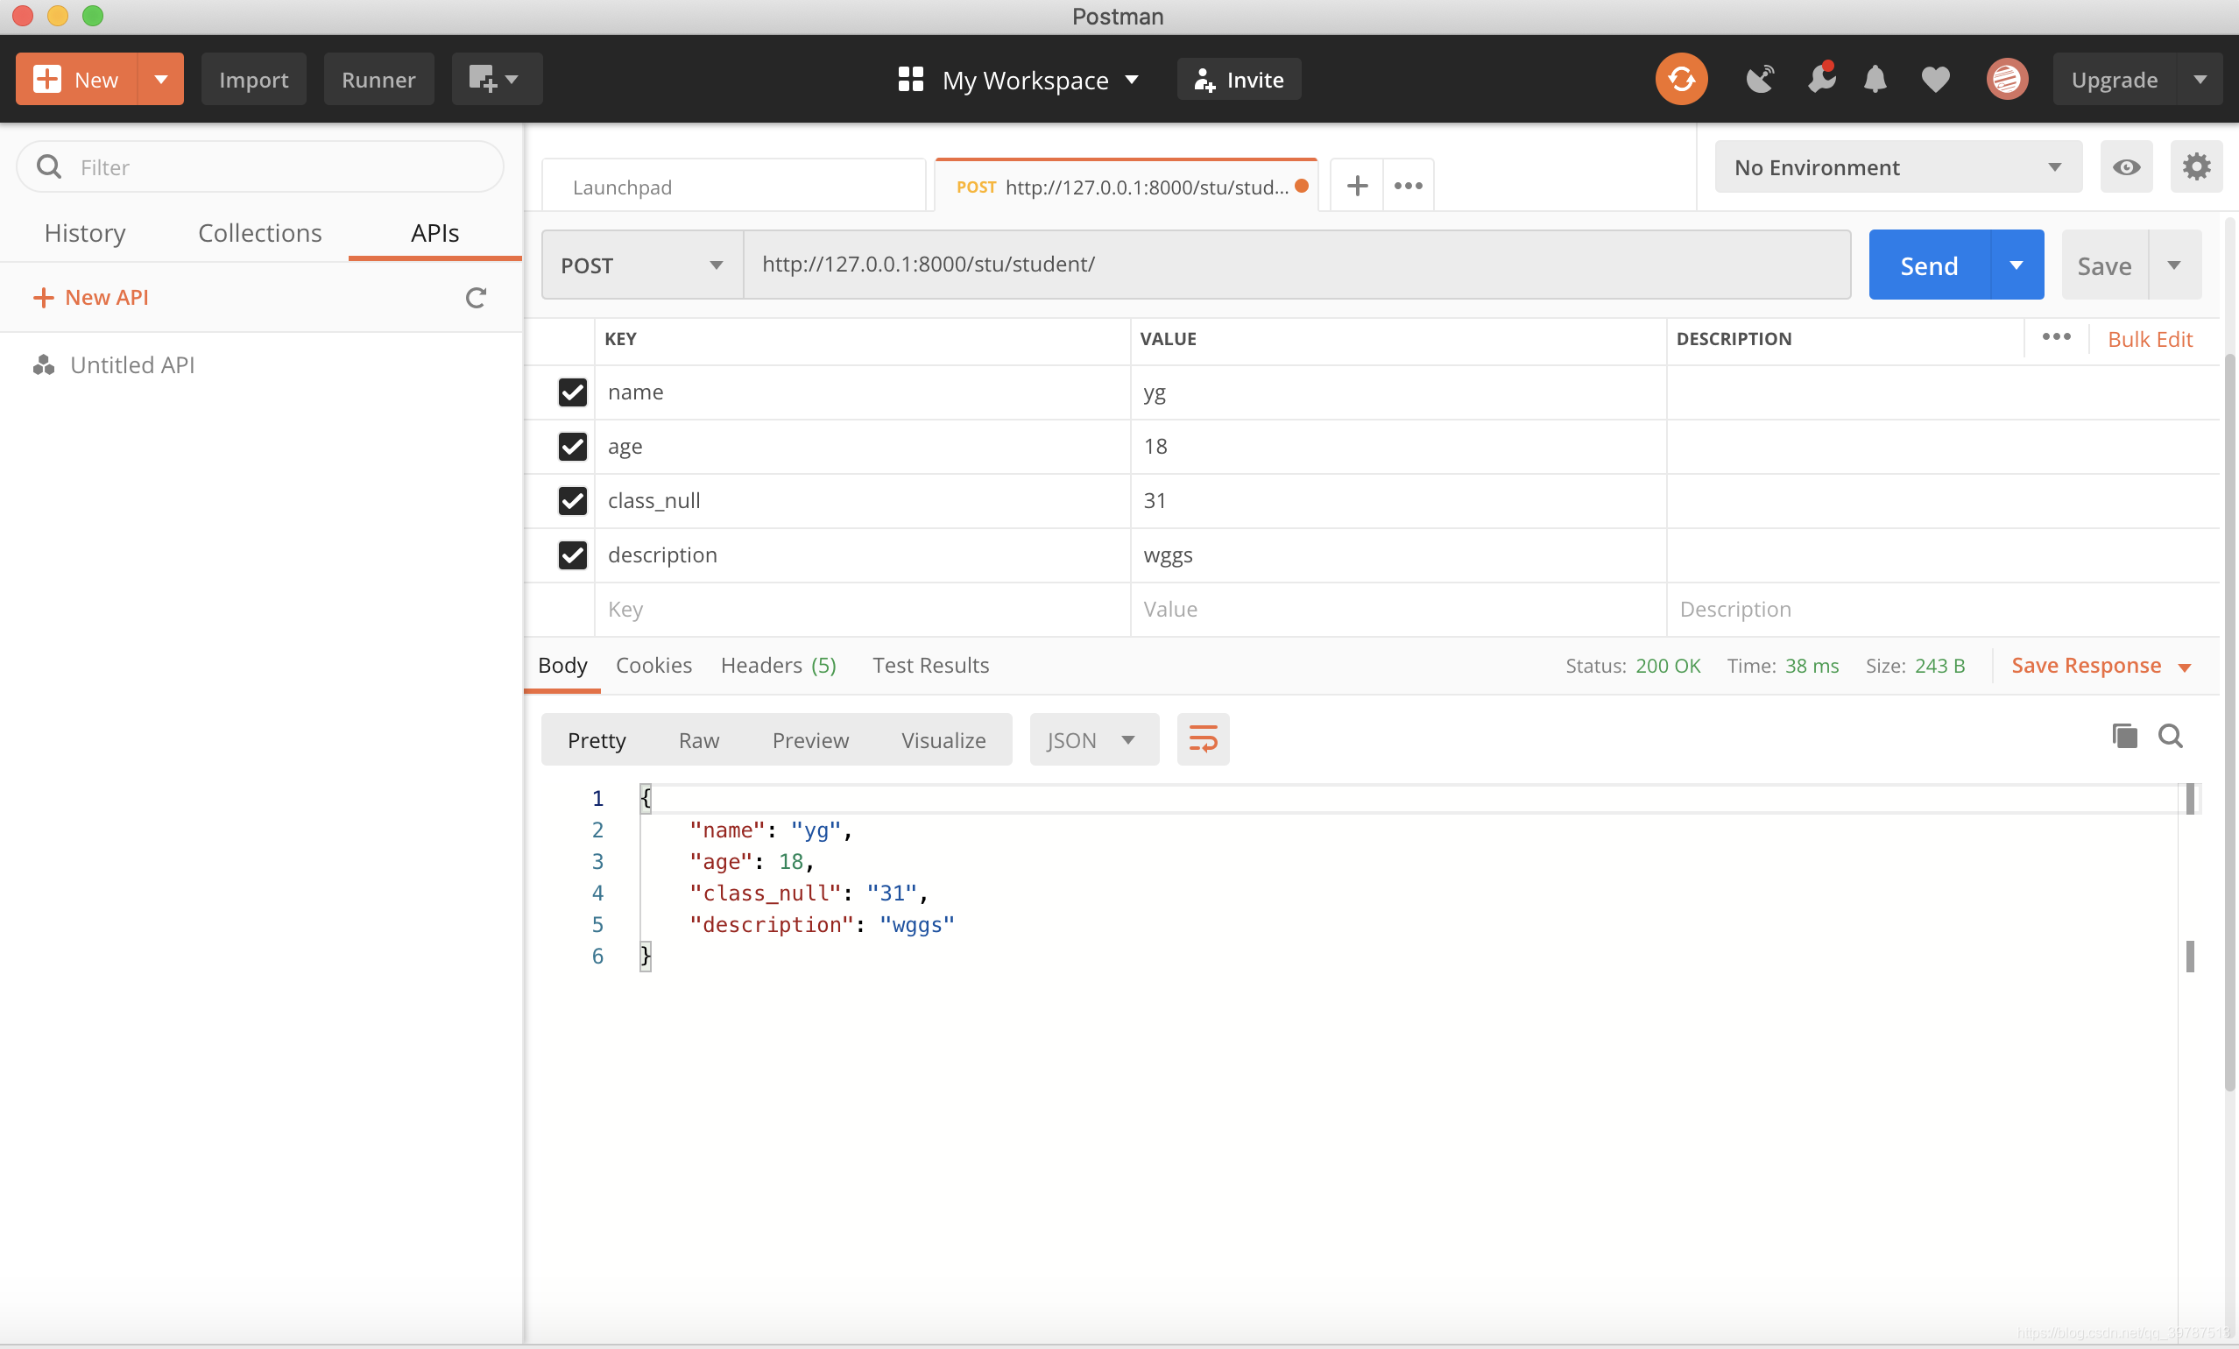Open the Environment settings gear icon

point(2198,166)
